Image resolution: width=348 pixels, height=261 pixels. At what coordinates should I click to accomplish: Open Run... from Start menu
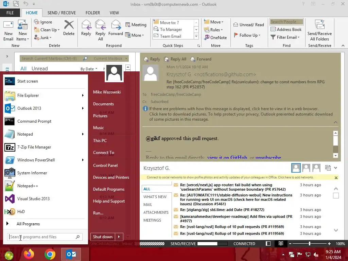click(98, 213)
